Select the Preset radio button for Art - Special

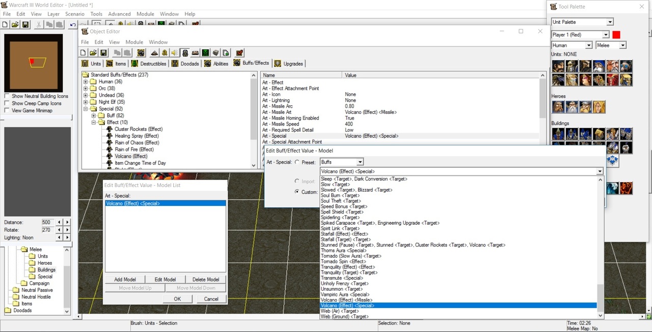297,162
